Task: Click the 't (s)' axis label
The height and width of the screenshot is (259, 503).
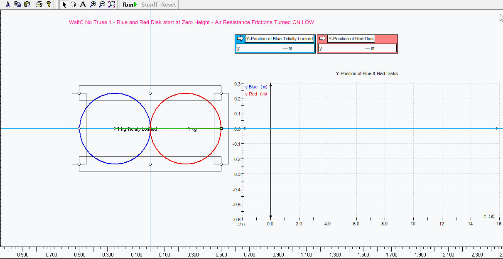Action: point(489,216)
